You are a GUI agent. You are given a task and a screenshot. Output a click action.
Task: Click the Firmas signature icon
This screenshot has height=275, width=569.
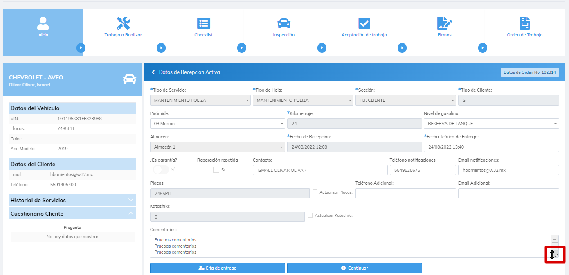pos(444,23)
